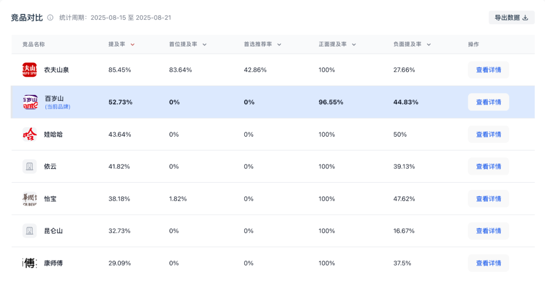
Task: Click the 16.67% negative rate cell
Action: 404,231
